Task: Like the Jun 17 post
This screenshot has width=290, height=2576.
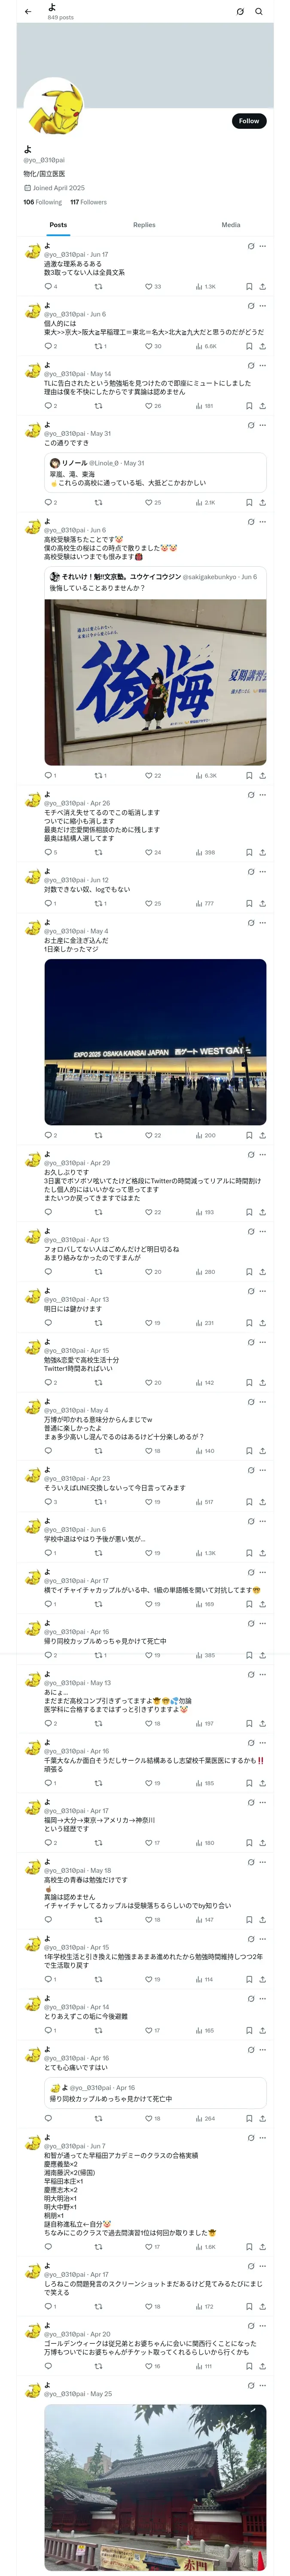Action: coord(150,286)
